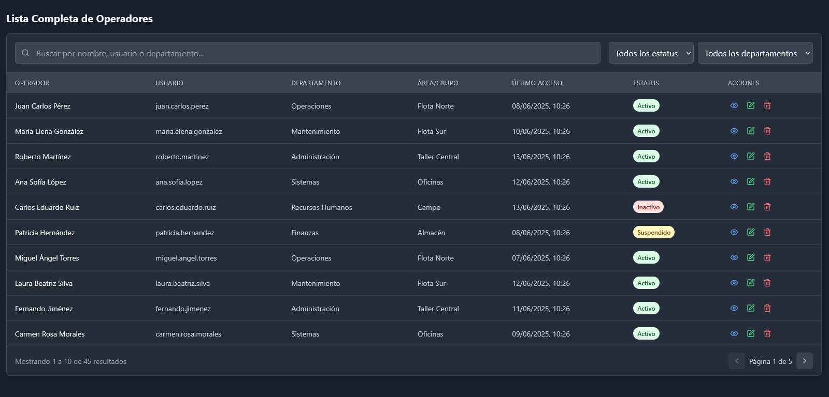This screenshot has width=829, height=397.
Task: Select username miguel.angel.torres
Action: pos(186,258)
